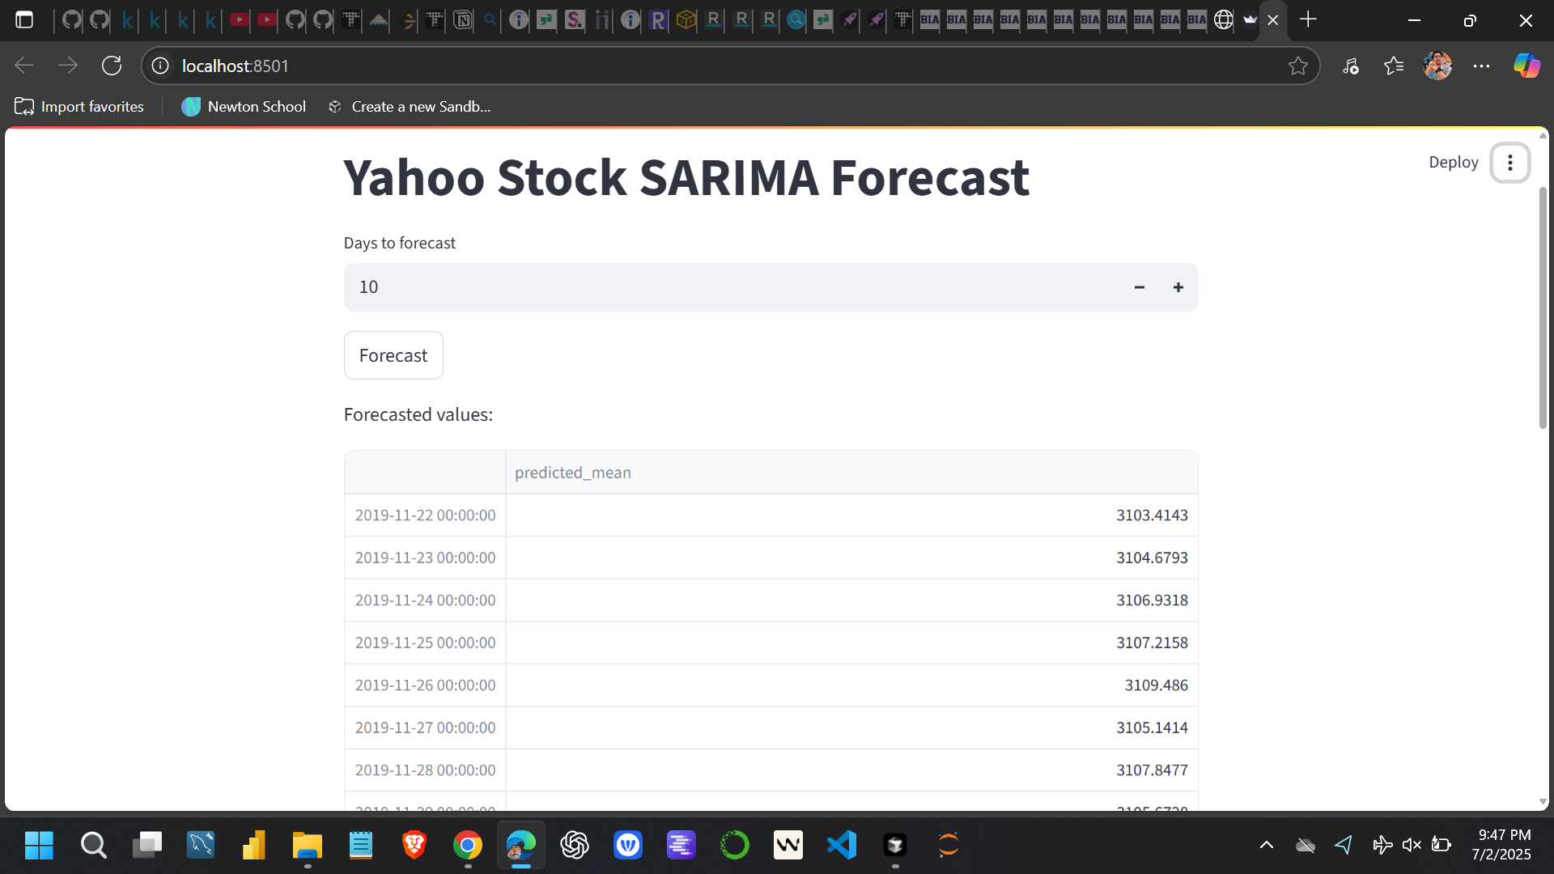Open Copilot in the browser toolbar
Screen dimensions: 1554x874
(1526, 66)
